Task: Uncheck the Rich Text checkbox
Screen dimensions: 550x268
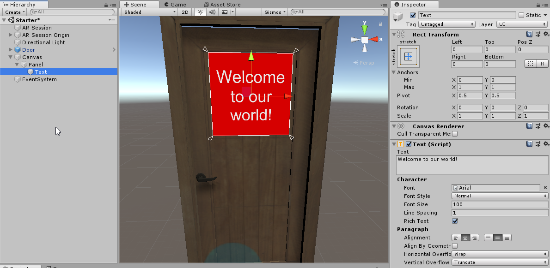Action: click(x=455, y=221)
